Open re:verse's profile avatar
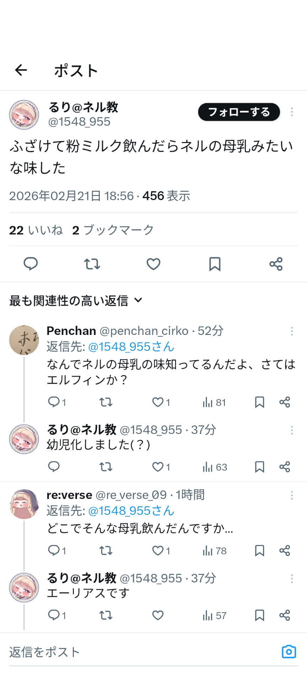The height and width of the screenshot is (688, 307). tap(24, 504)
